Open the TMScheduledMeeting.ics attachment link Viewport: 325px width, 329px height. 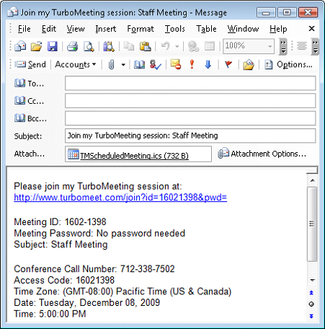tap(134, 156)
